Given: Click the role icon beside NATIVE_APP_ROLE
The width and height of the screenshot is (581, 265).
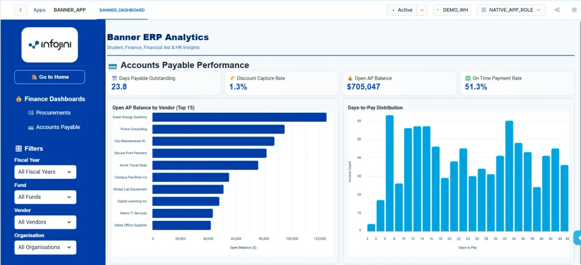Looking at the screenshot, I should 483,10.
